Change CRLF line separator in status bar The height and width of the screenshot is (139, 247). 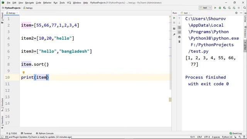(200, 137)
